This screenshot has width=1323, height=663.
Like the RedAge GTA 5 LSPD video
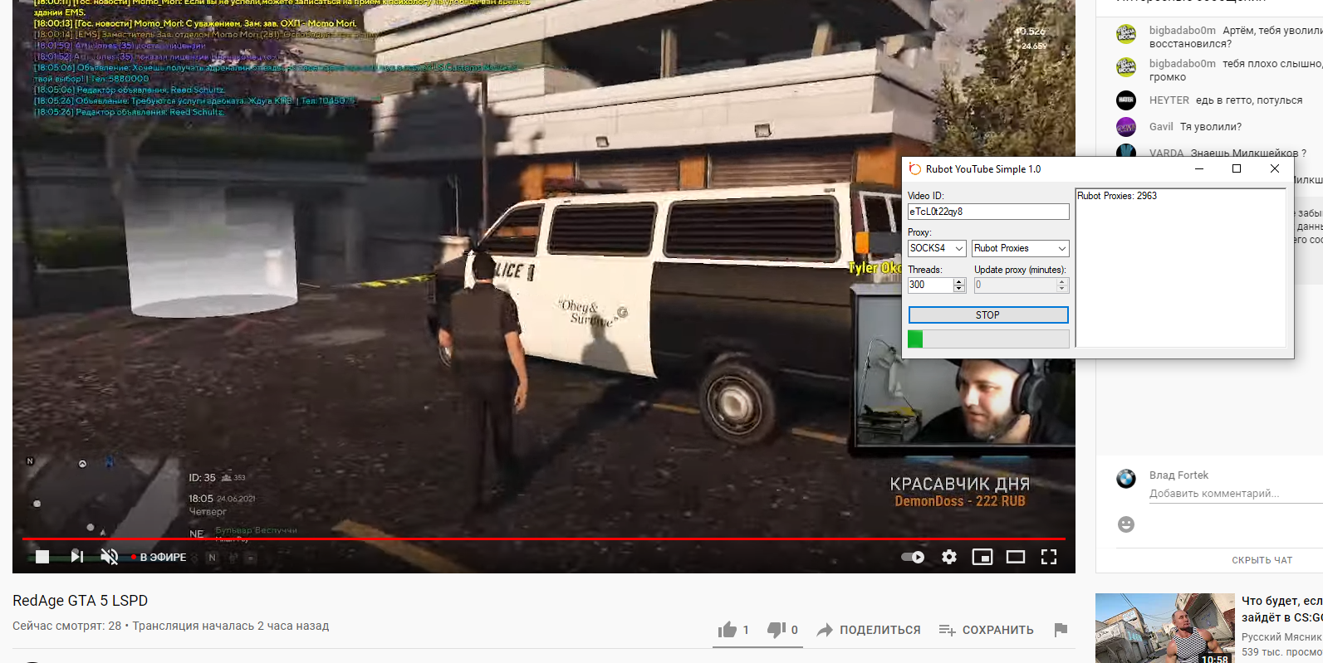coord(728,630)
